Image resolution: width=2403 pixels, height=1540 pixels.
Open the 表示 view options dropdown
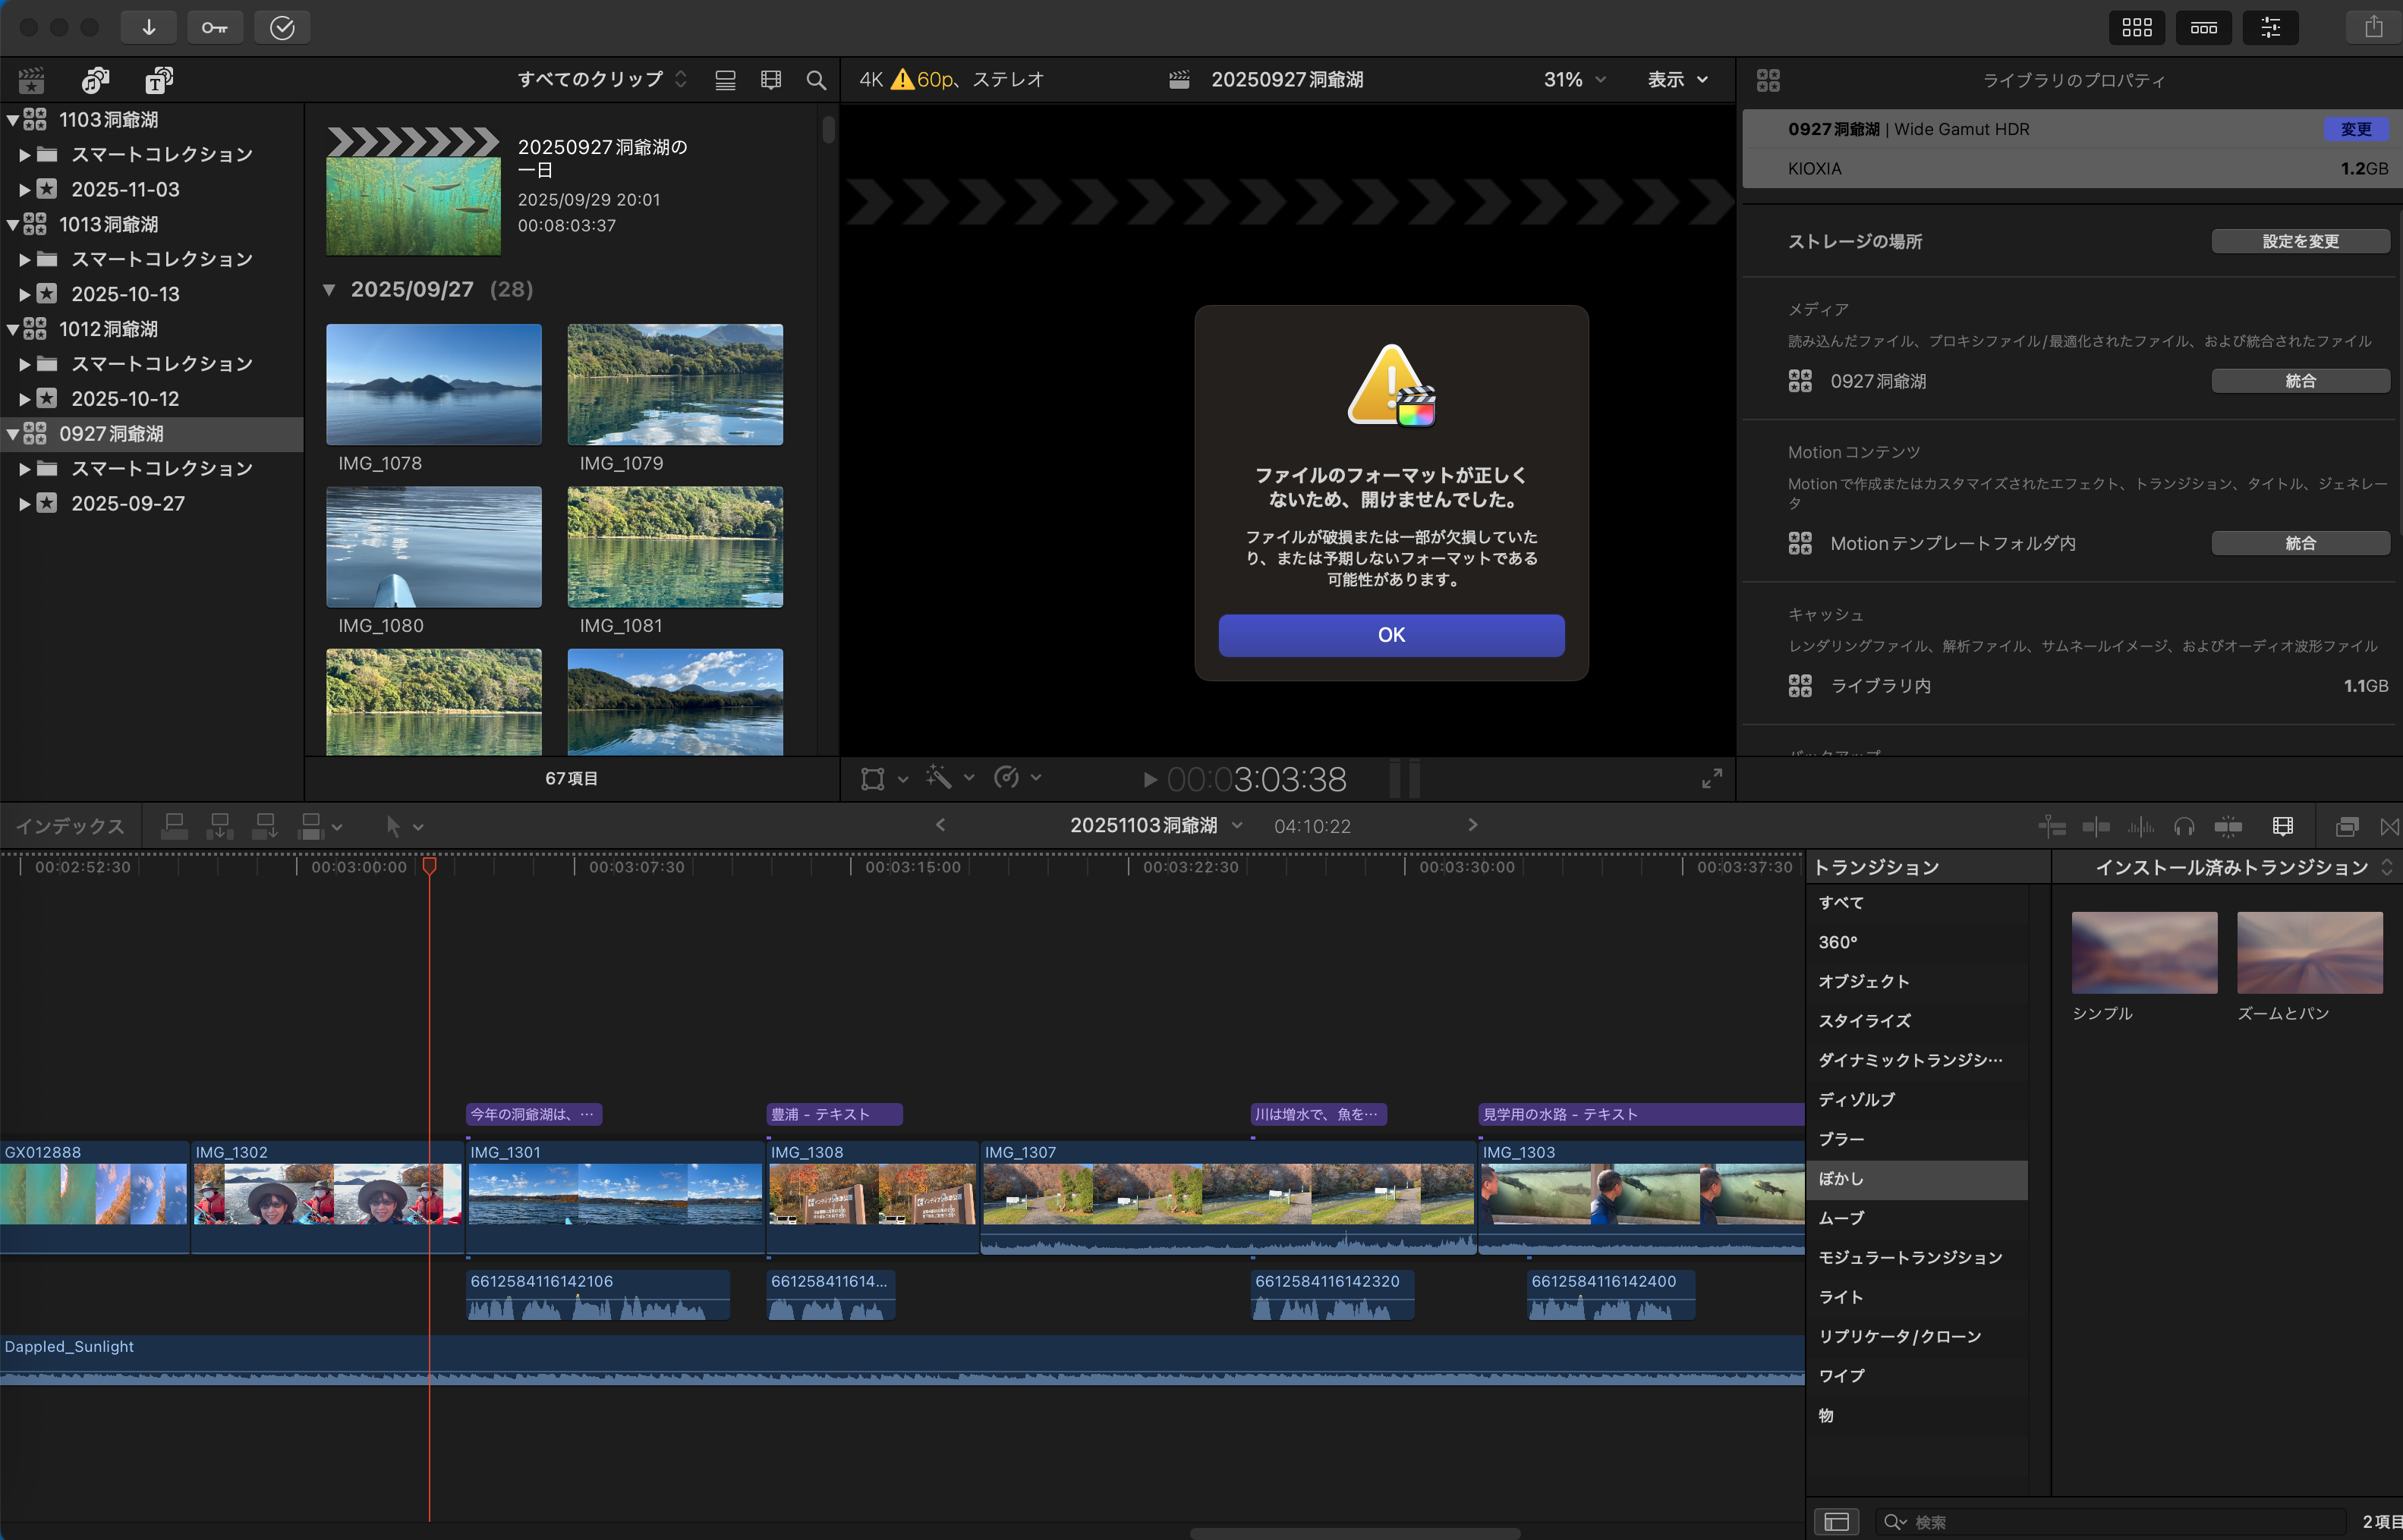[1677, 80]
